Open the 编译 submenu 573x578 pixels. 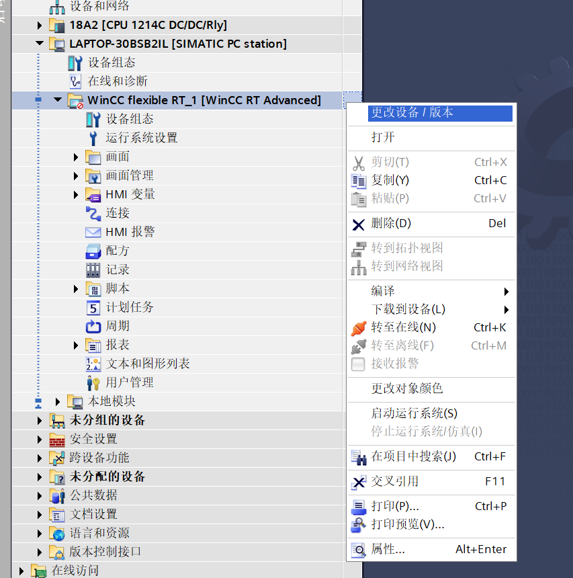pos(431,291)
